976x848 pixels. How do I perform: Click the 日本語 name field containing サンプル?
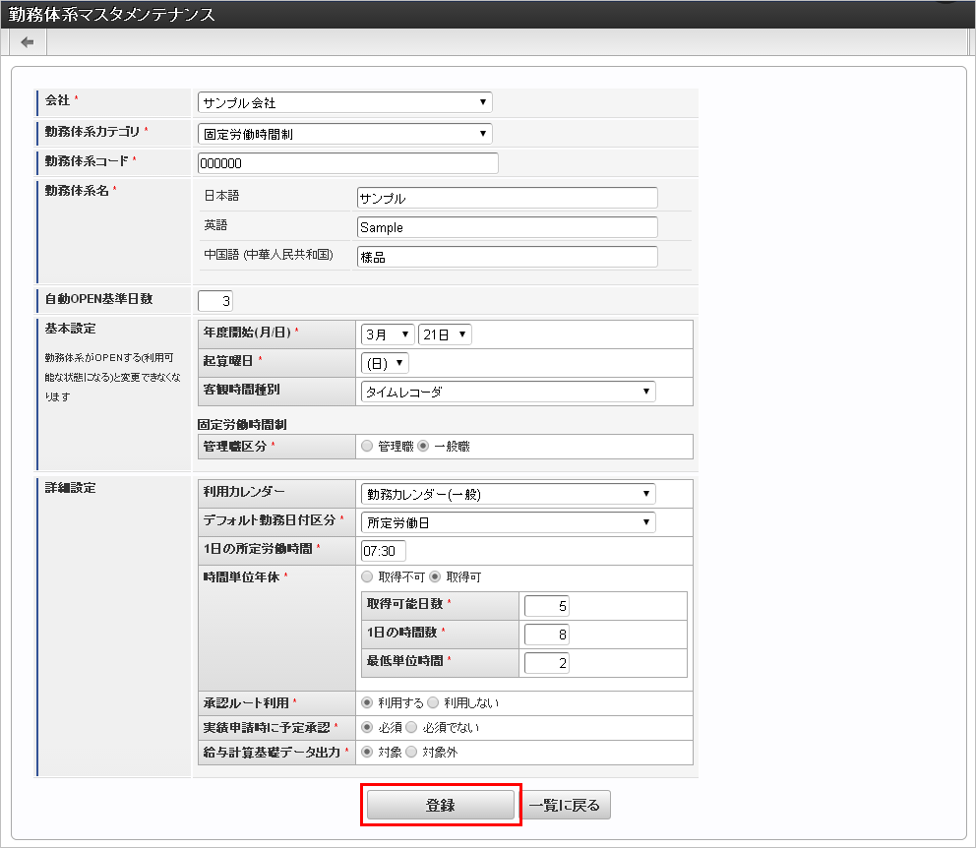click(x=508, y=198)
